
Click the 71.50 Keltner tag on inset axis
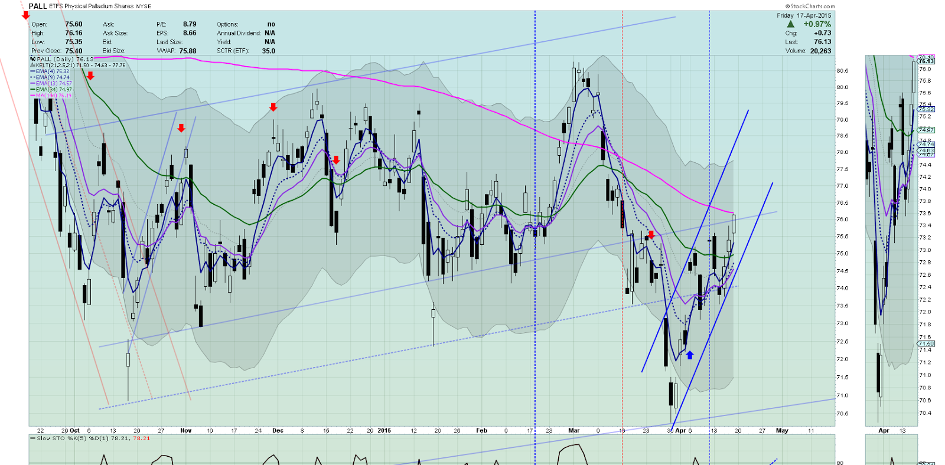[927, 343]
